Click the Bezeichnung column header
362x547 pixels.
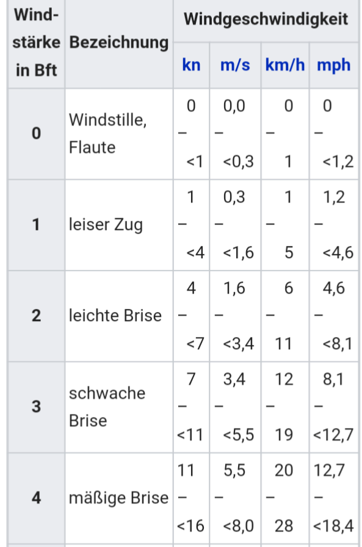coord(119,43)
